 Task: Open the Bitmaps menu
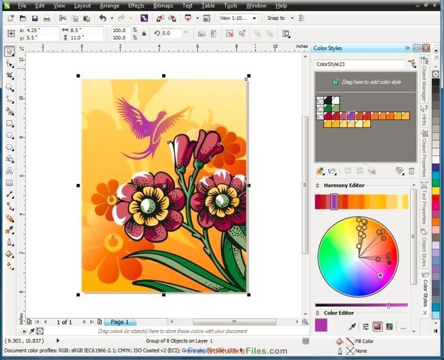163,6
